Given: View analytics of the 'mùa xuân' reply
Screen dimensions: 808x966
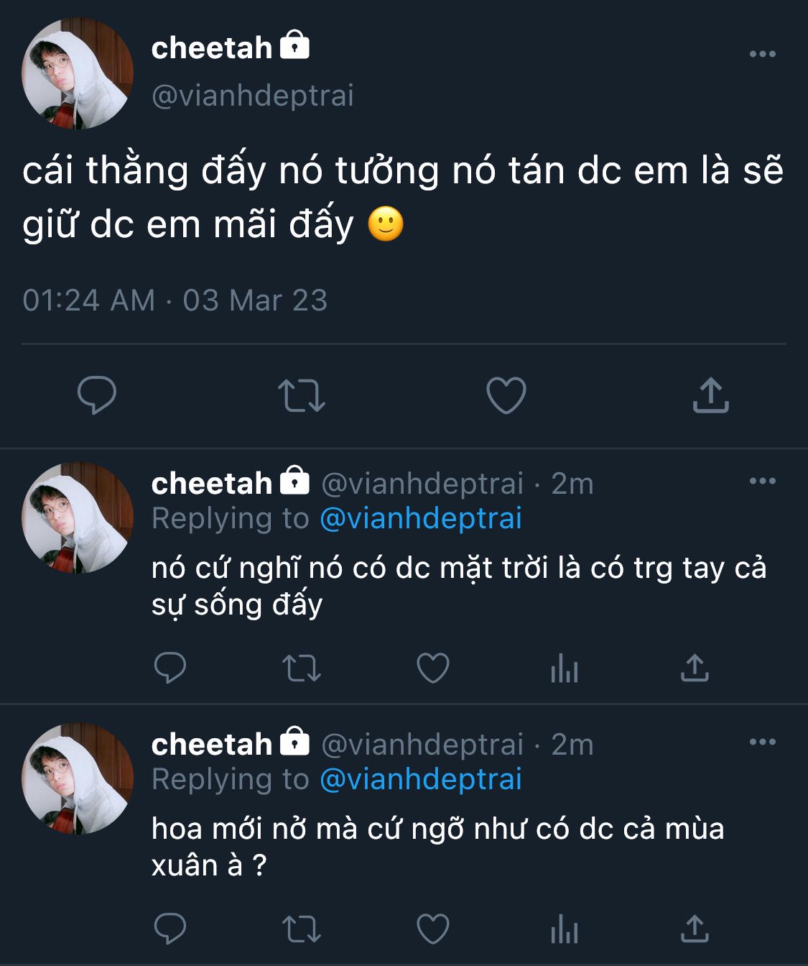Looking at the screenshot, I should [x=565, y=930].
